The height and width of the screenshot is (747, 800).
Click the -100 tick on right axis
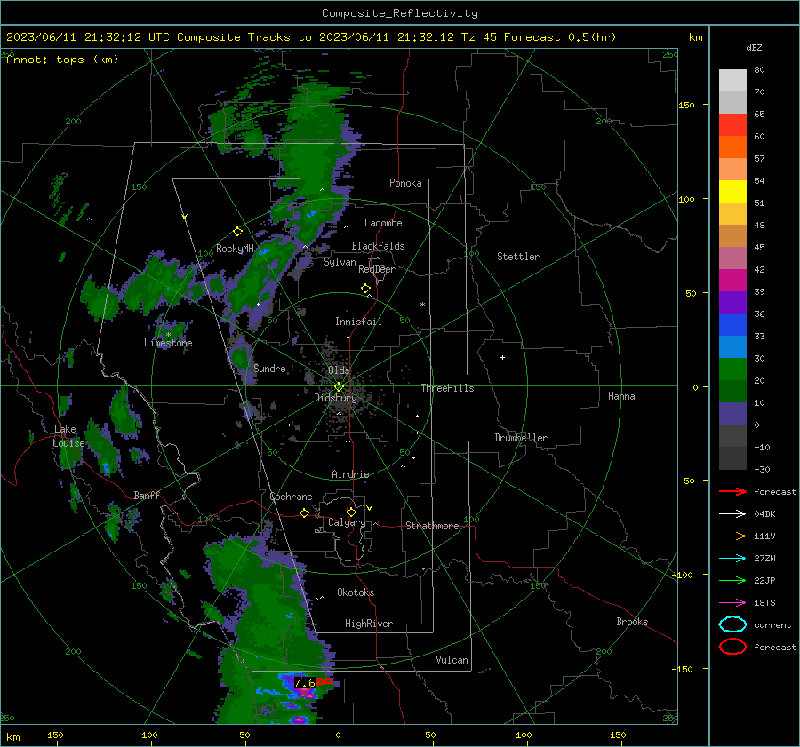(x=682, y=575)
